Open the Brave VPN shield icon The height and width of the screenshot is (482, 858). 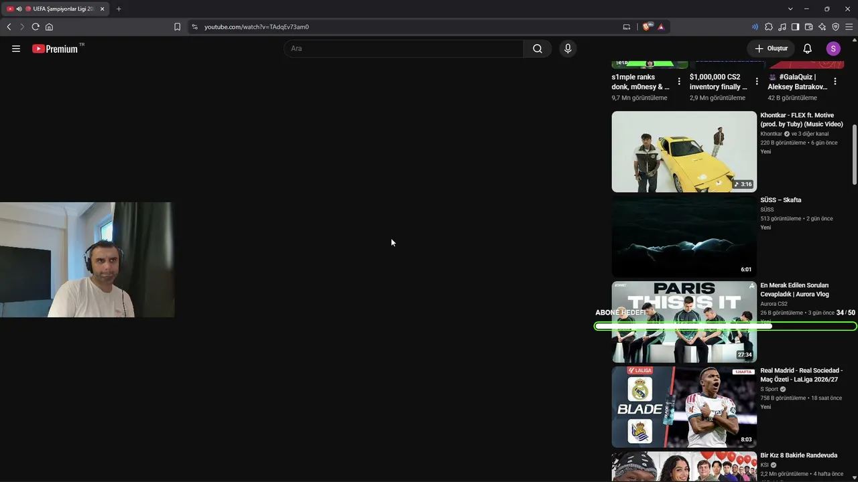(x=835, y=27)
